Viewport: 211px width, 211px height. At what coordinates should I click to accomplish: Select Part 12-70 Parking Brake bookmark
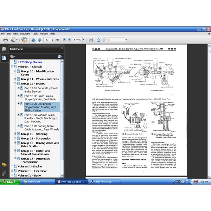click(41, 128)
